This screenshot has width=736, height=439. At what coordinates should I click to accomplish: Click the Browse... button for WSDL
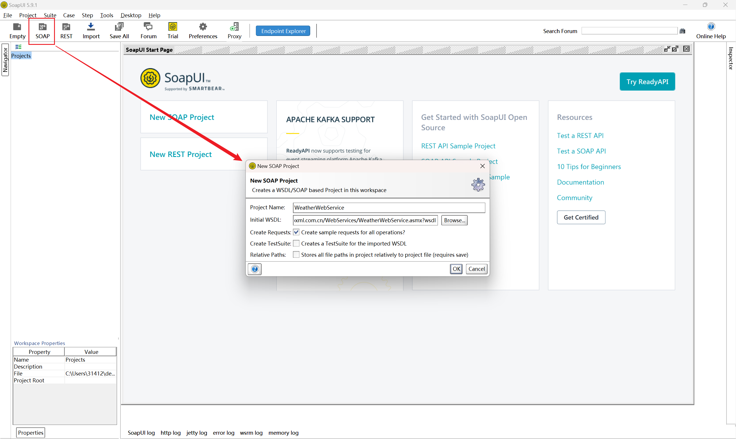(454, 220)
